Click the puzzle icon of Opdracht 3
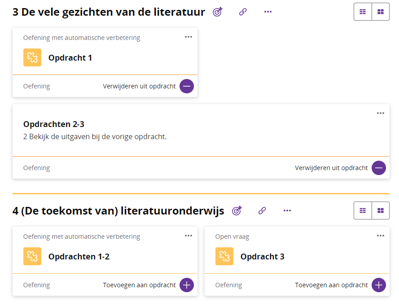Screen dimensions: 399x307 click(224, 256)
